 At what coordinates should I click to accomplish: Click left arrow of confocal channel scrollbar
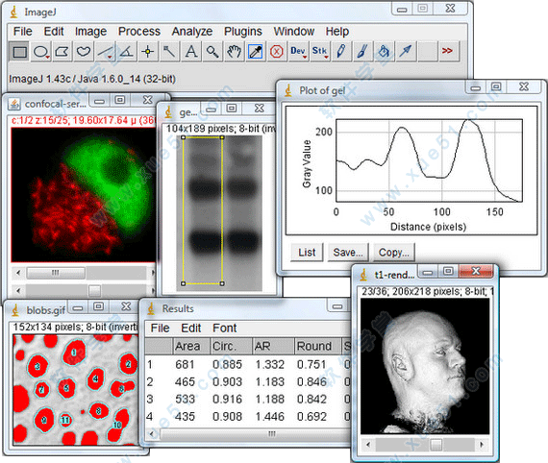(18, 273)
